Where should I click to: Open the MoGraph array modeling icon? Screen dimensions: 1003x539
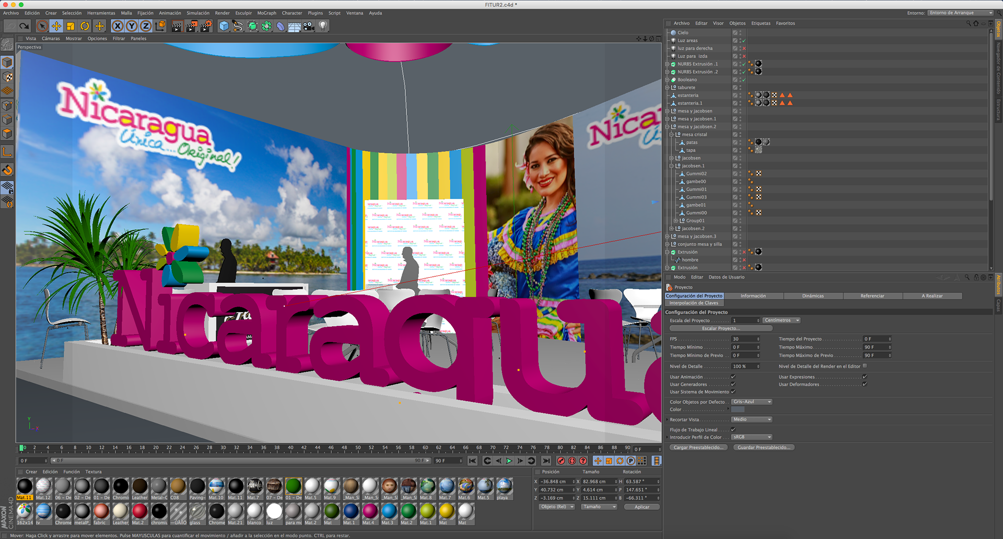click(266, 26)
